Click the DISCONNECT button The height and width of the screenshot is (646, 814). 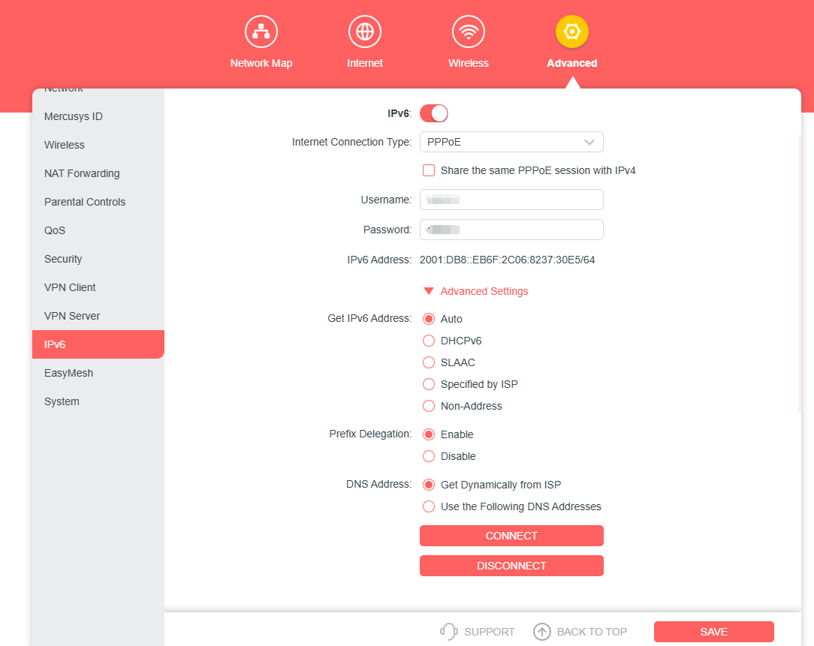[x=511, y=566]
